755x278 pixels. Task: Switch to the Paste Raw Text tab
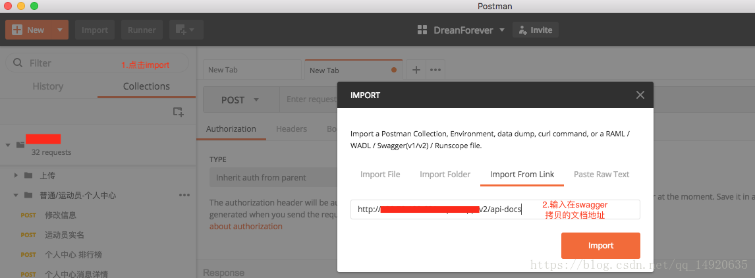pos(601,175)
